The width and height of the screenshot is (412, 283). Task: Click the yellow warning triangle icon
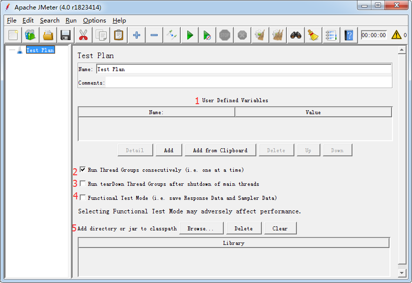(x=396, y=35)
